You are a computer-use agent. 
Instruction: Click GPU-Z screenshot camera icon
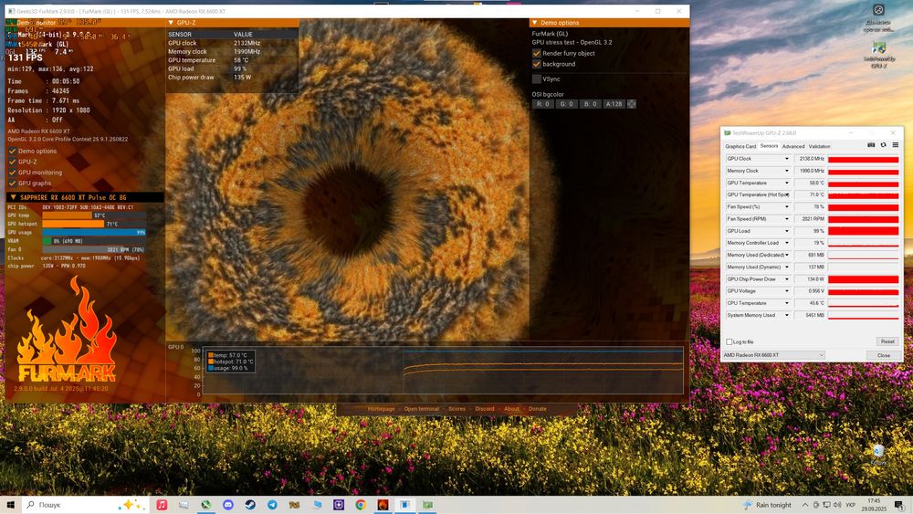click(871, 145)
